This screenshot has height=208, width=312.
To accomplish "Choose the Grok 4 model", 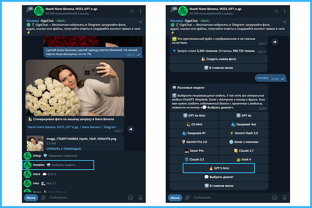I will coord(244,159).
